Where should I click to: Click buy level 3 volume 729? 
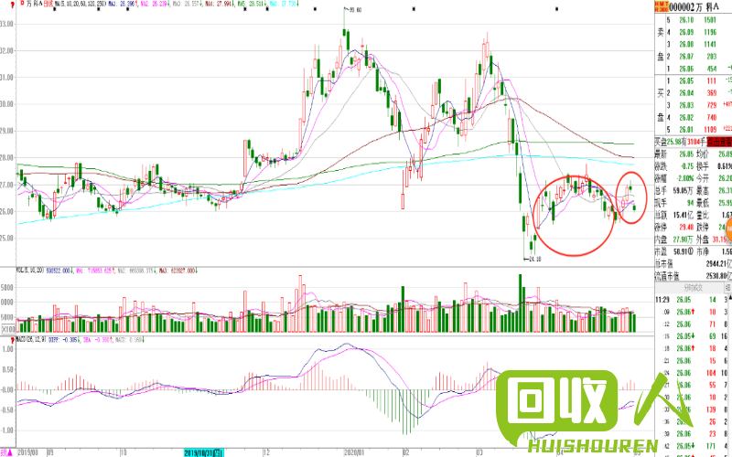coord(712,105)
